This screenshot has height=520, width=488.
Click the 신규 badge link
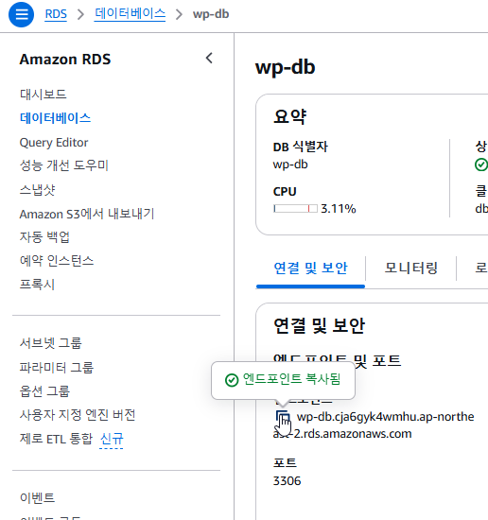coord(112,439)
